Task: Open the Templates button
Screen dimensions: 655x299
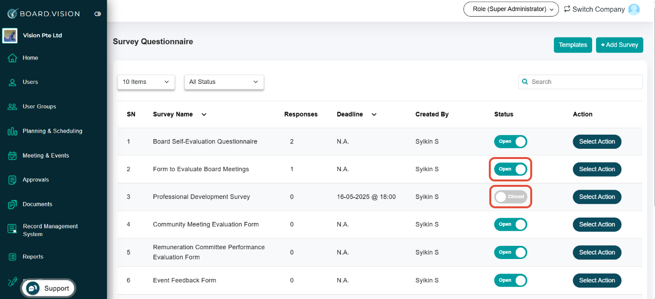Action: pos(573,45)
